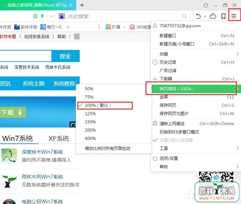241x204 pixels.
Task: Select 100% (默认) zoom level
Action: 114,105
